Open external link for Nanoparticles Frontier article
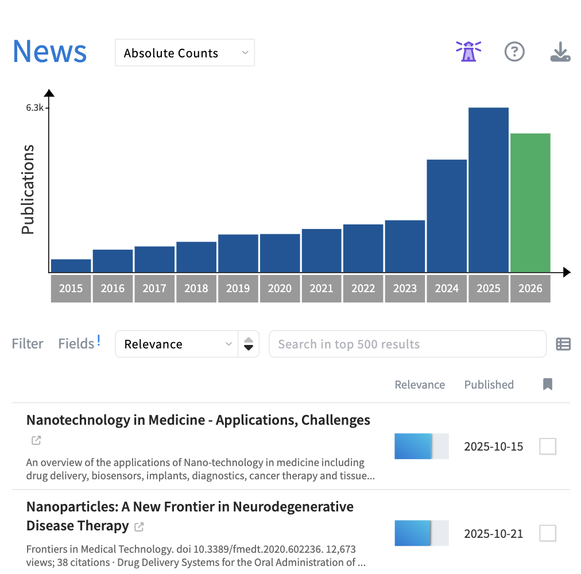Viewport: 581px width, 574px height. point(138,526)
